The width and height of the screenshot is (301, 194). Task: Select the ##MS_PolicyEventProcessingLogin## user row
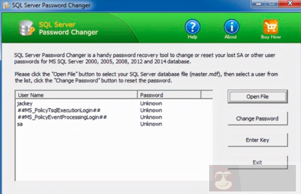[114, 117]
